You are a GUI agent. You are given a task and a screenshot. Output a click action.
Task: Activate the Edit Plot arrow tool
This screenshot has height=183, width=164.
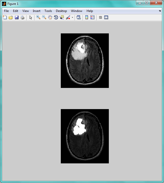click(31, 17)
